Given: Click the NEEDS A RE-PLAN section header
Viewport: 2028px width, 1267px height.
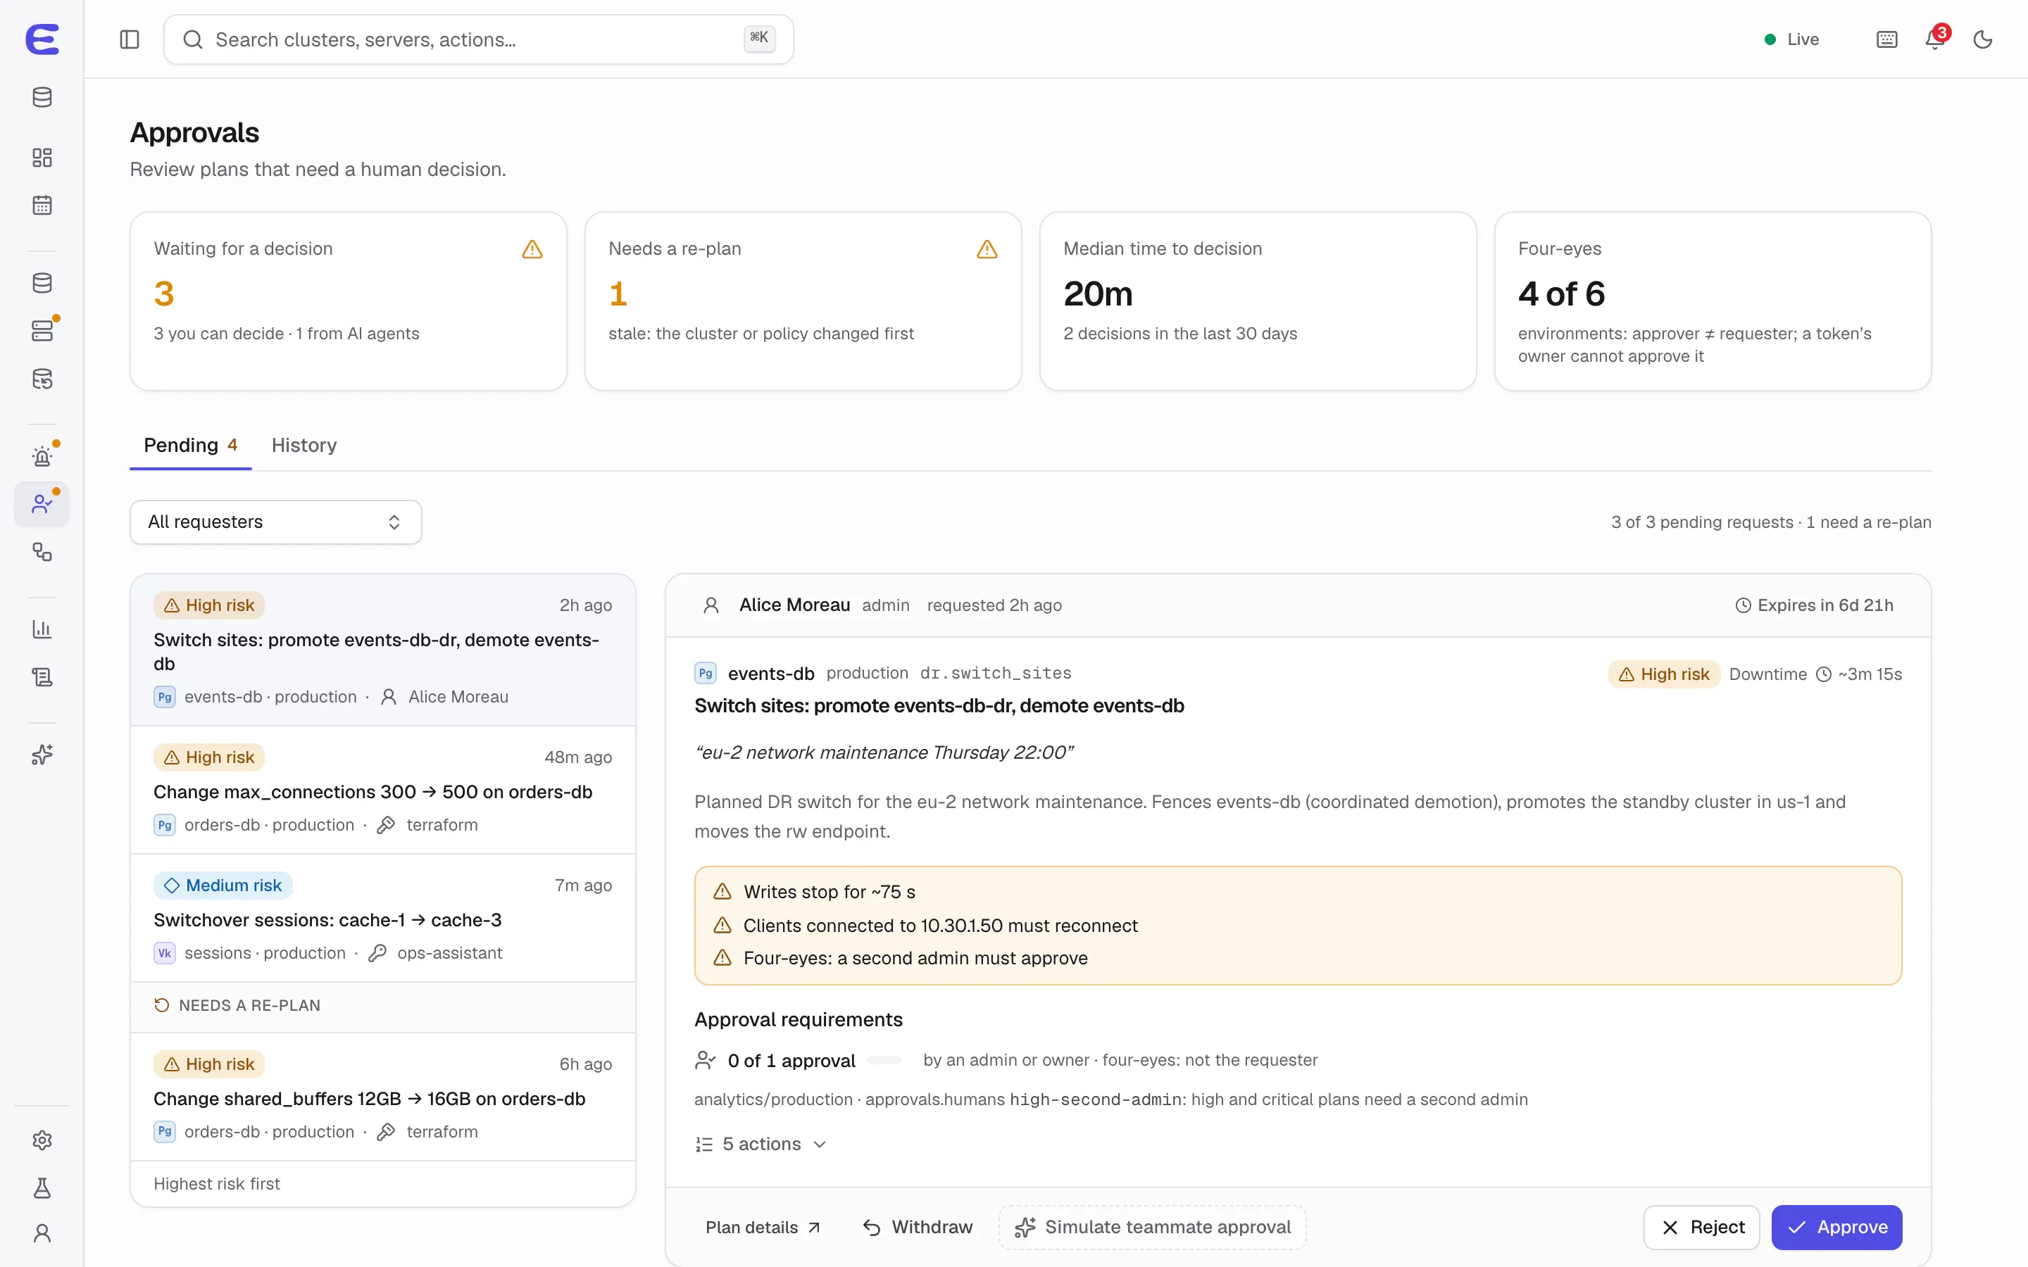Looking at the screenshot, I should [x=383, y=1006].
